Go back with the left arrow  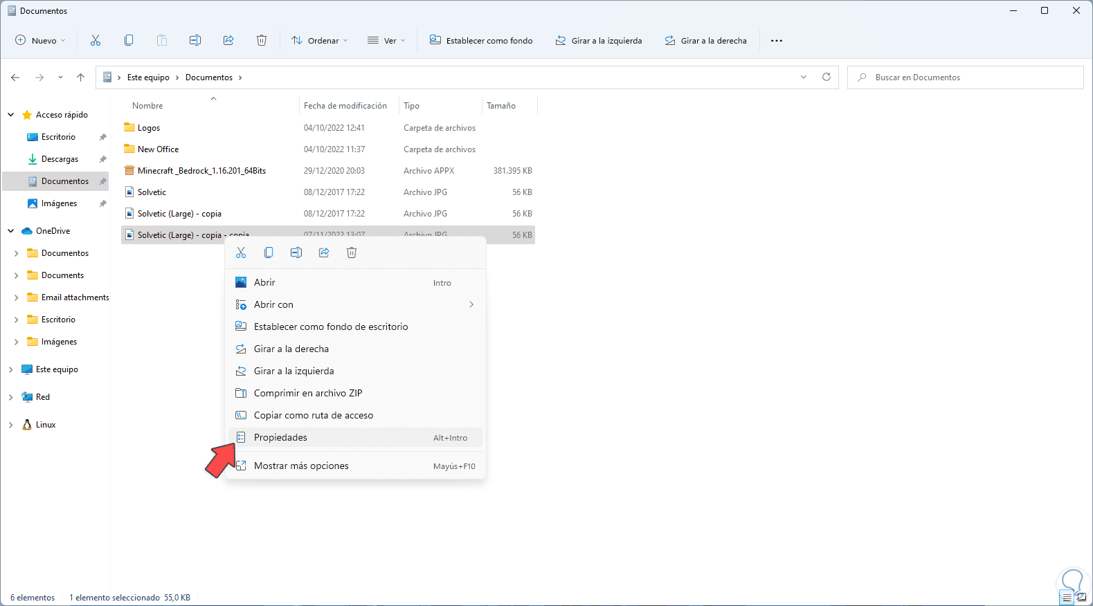point(15,77)
